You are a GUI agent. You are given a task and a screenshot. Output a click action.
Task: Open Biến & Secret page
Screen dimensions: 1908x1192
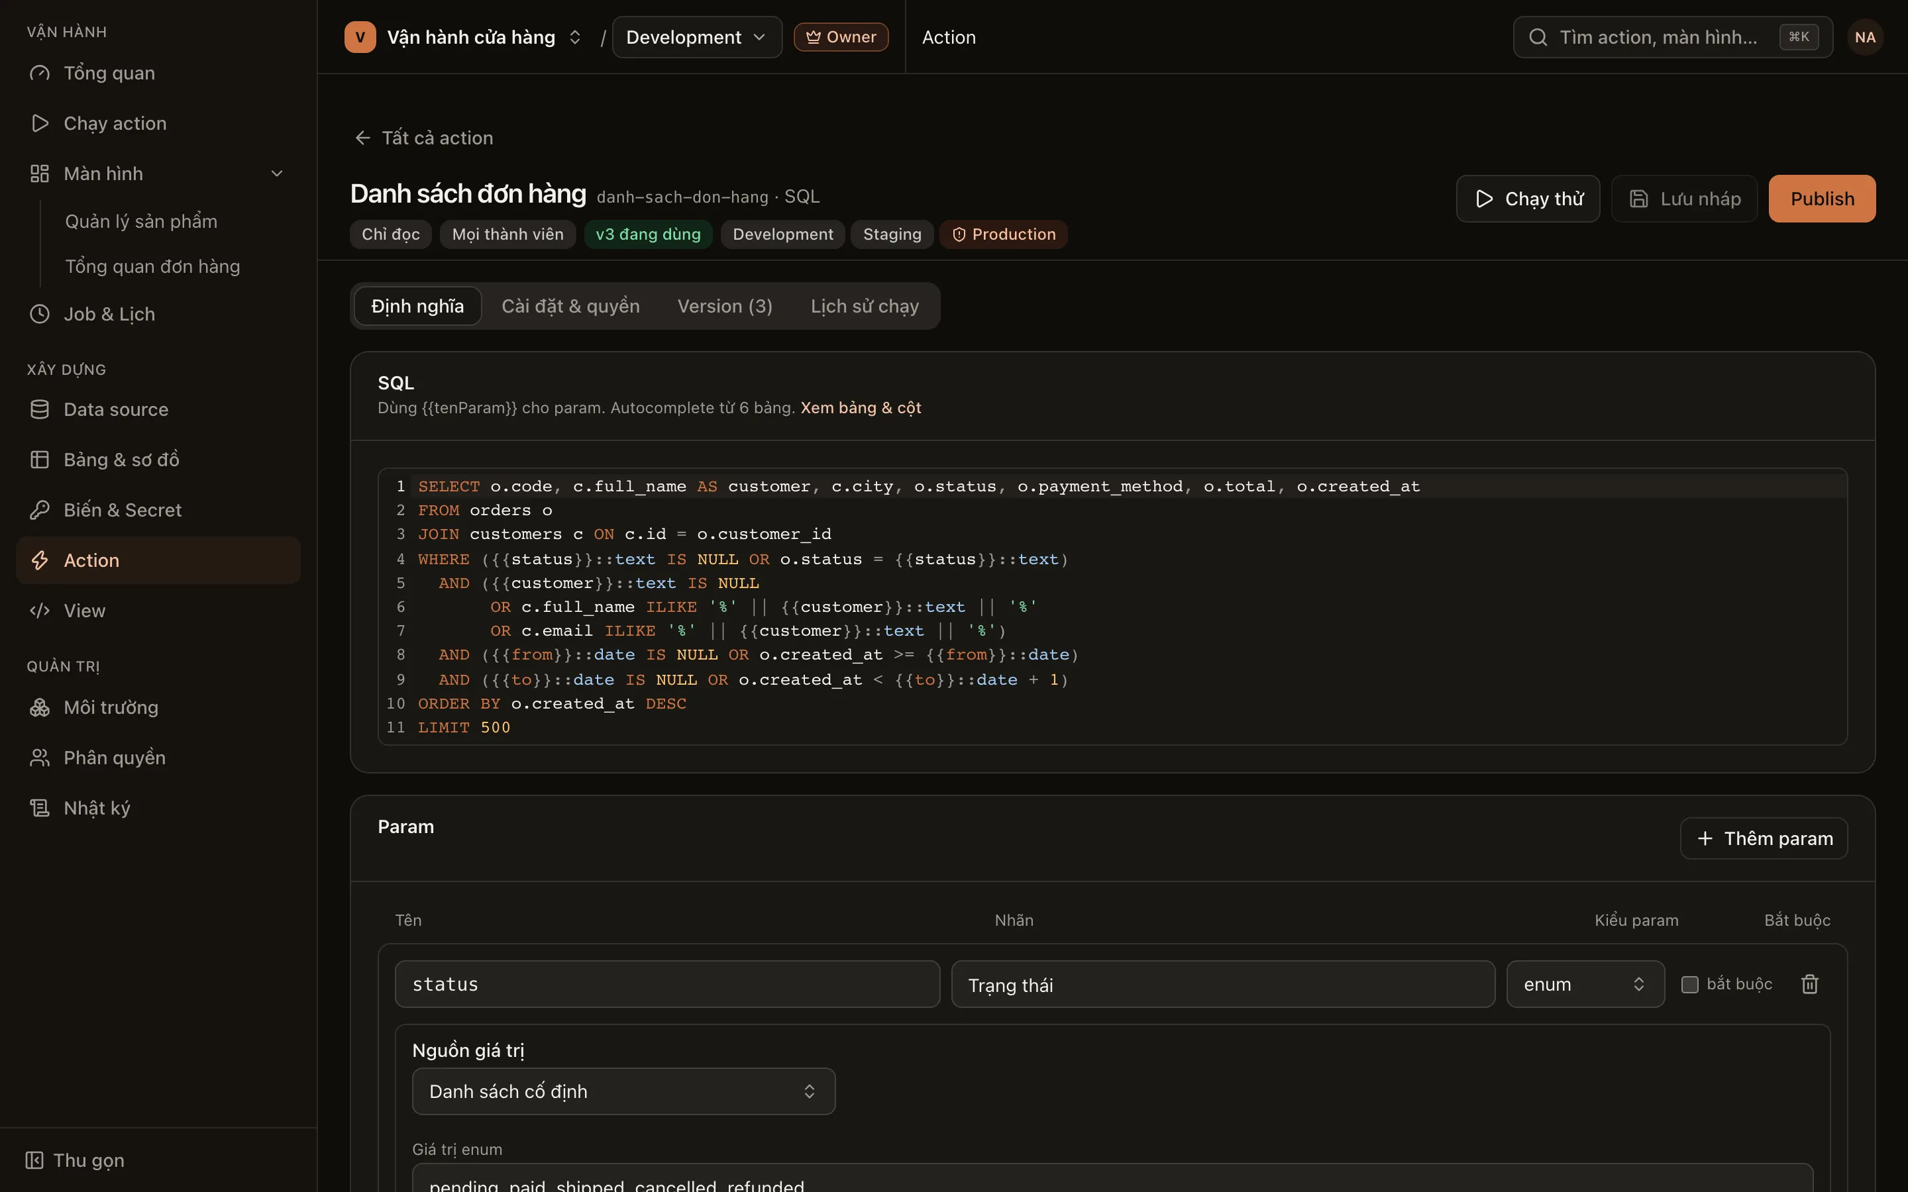(158, 510)
